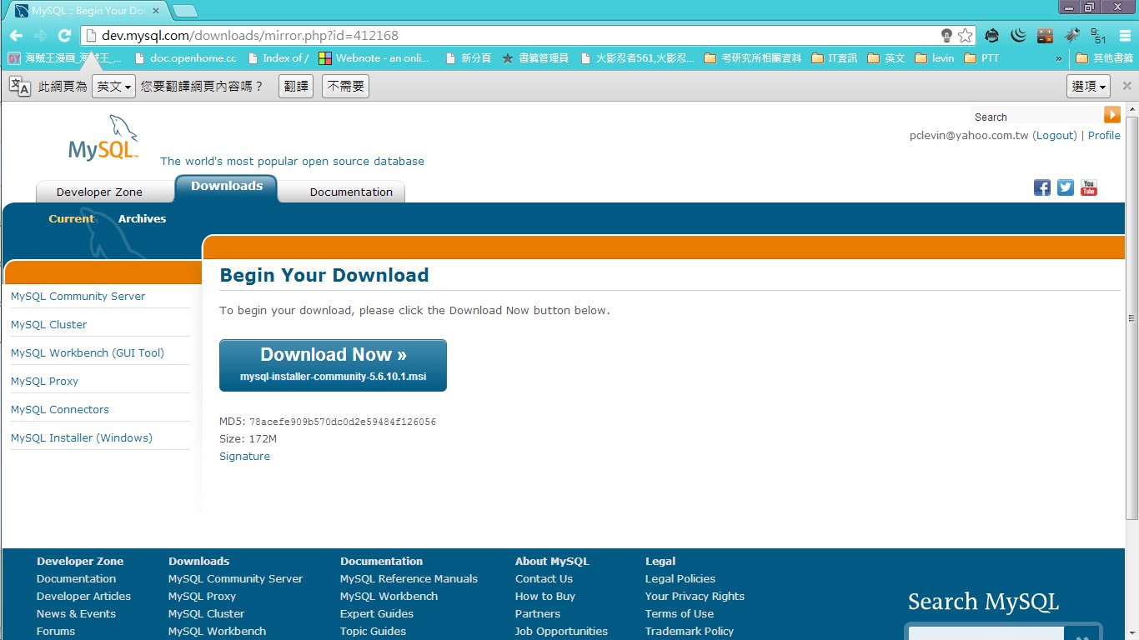Image resolution: width=1139 pixels, height=640 pixels.
Task: Open the bug extension icon
Action: (1072, 36)
